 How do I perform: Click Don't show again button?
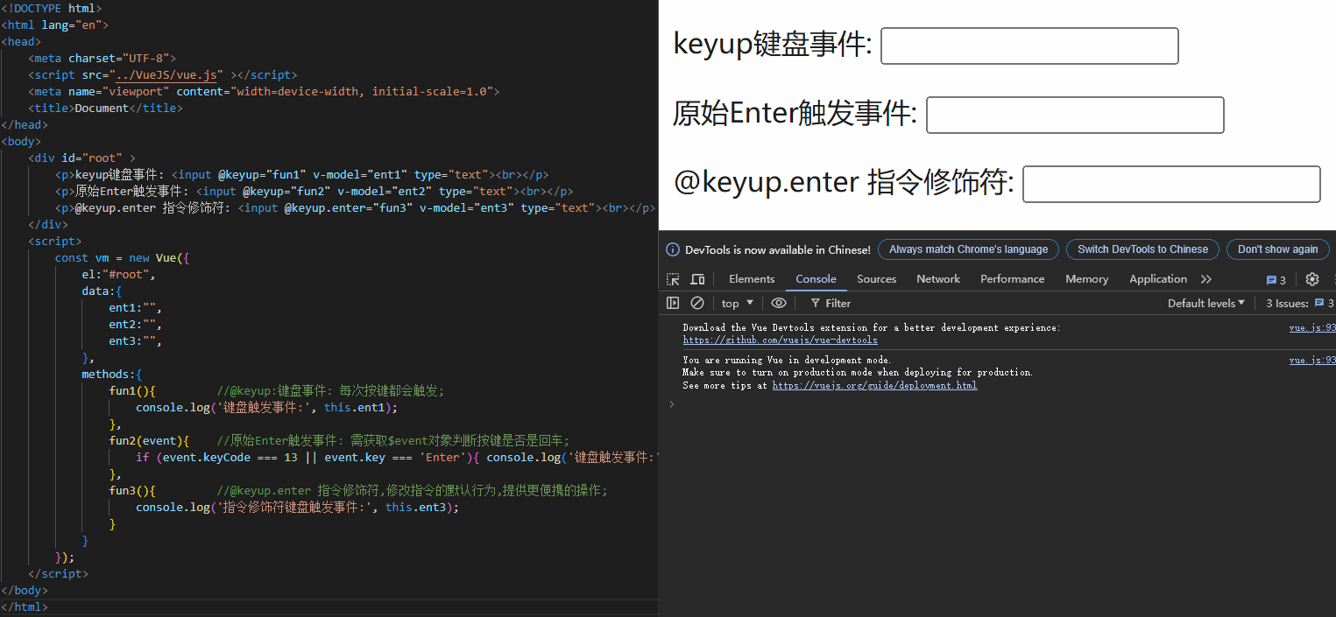(1277, 249)
